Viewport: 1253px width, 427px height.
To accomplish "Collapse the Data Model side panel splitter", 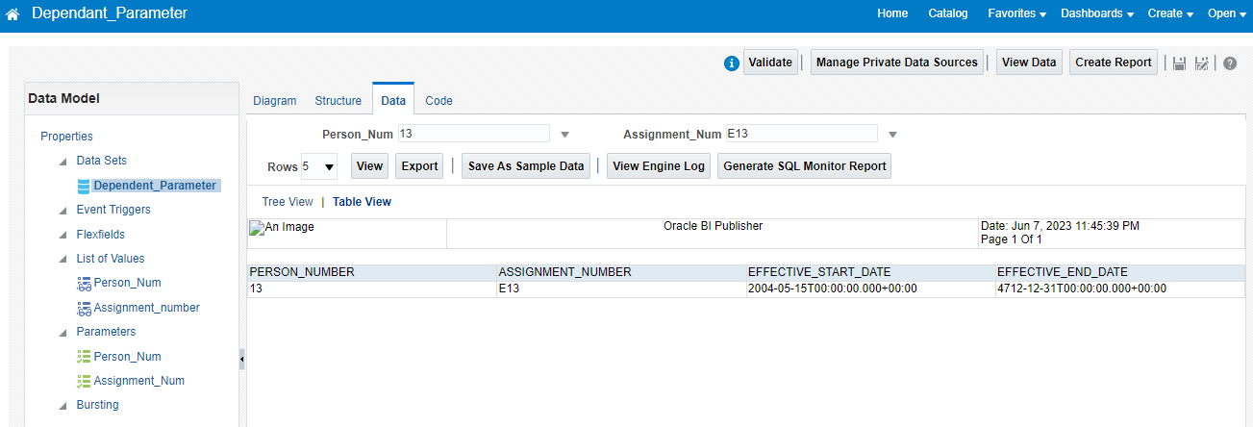I will click(241, 359).
